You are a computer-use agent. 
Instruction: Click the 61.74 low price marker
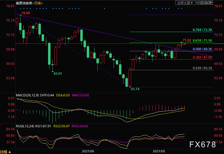[135, 89]
